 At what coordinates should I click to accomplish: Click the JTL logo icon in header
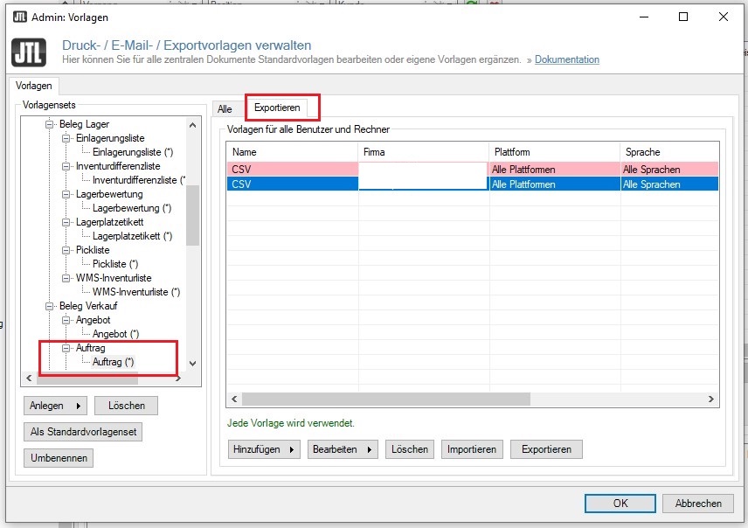click(29, 52)
